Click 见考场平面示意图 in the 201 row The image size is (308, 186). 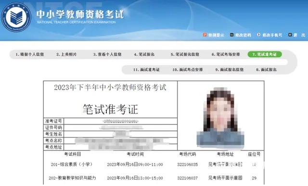[x=225, y=164]
